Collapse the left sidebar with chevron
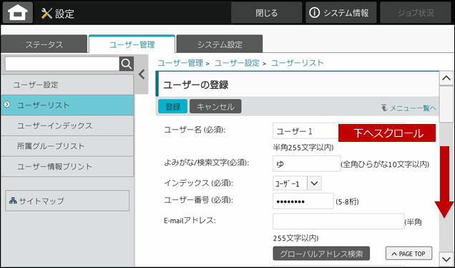This screenshot has width=455, height=268. pos(142,75)
